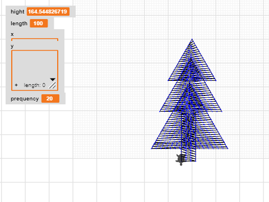Open the y list watcher dropdown arrow
This screenshot has height=202, width=269.
pyautogui.click(x=53, y=80)
